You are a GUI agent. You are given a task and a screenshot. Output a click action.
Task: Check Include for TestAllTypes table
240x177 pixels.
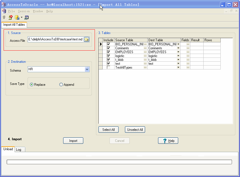(x=108, y=67)
